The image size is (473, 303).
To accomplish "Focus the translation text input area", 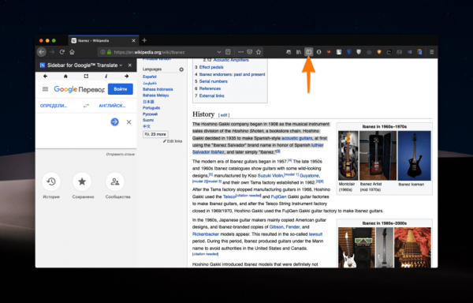I will point(73,131).
